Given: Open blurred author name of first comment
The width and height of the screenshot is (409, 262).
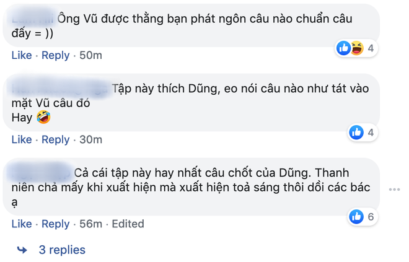Looking at the screenshot, I should coord(30,19).
